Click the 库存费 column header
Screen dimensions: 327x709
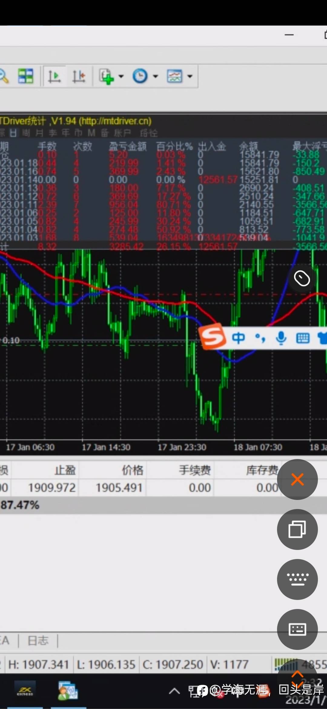point(262,470)
